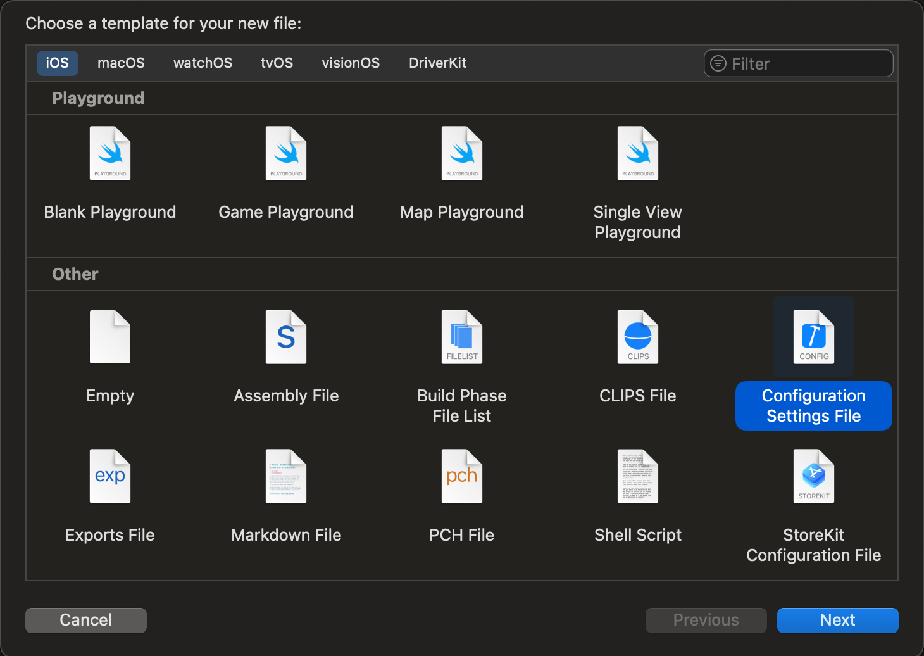This screenshot has width=924, height=656.
Task: Open the watchOS templates tab
Action: [x=203, y=63]
